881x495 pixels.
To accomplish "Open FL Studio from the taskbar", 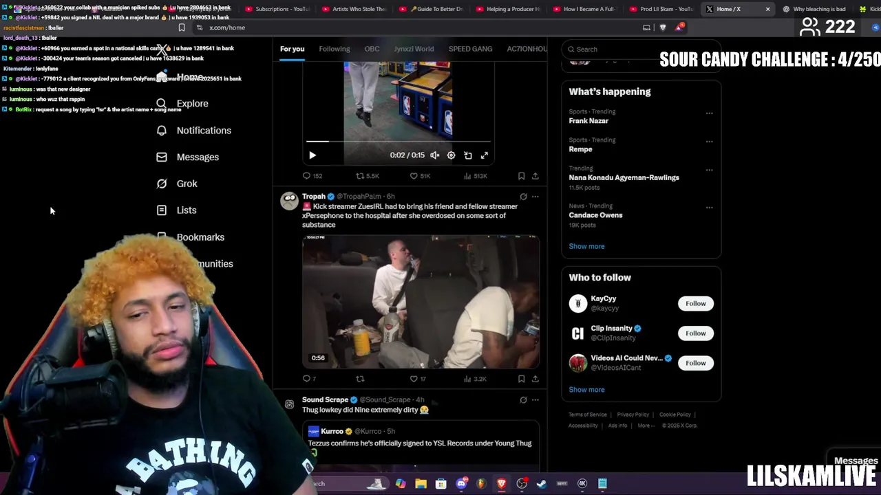I will point(481,483).
